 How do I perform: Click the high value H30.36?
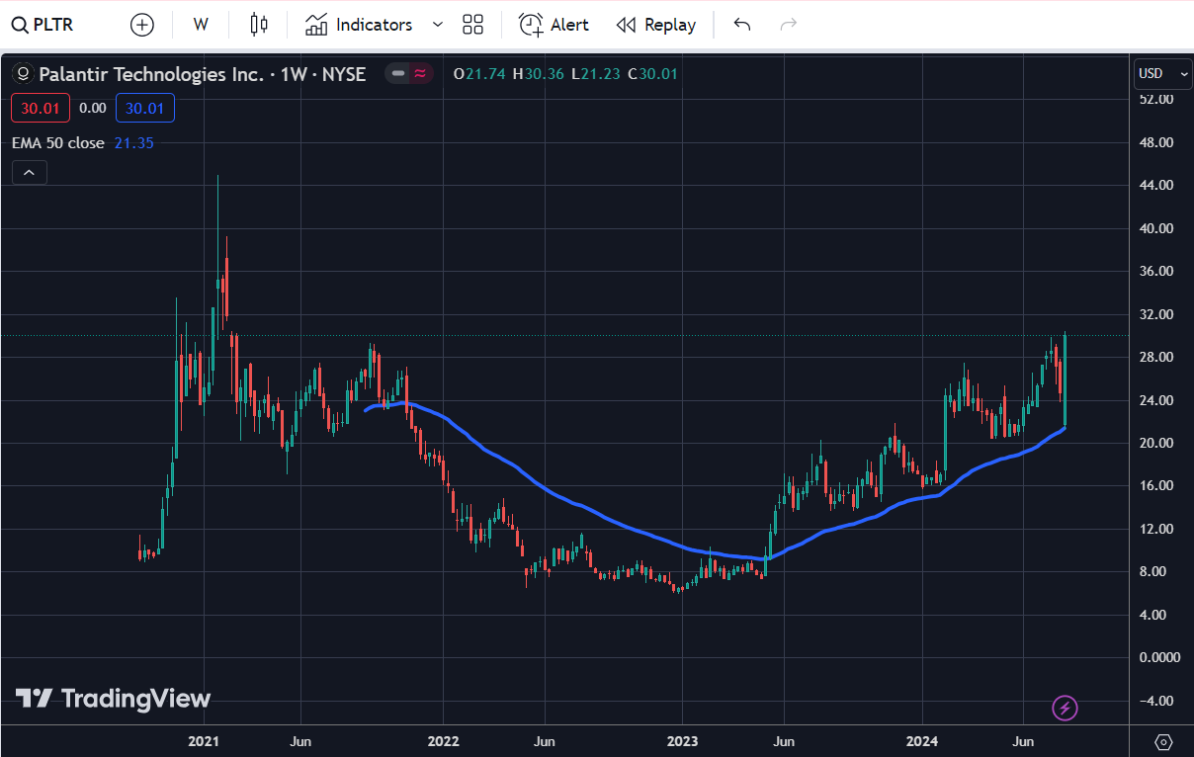(539, 73)
